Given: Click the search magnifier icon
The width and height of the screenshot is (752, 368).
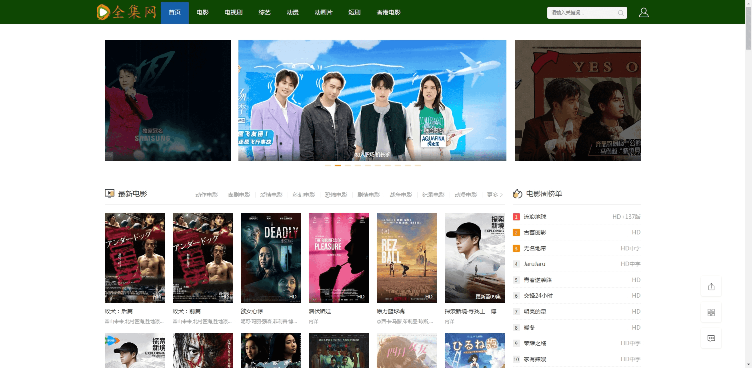Looking at the screenshot, I should (620, 13).
